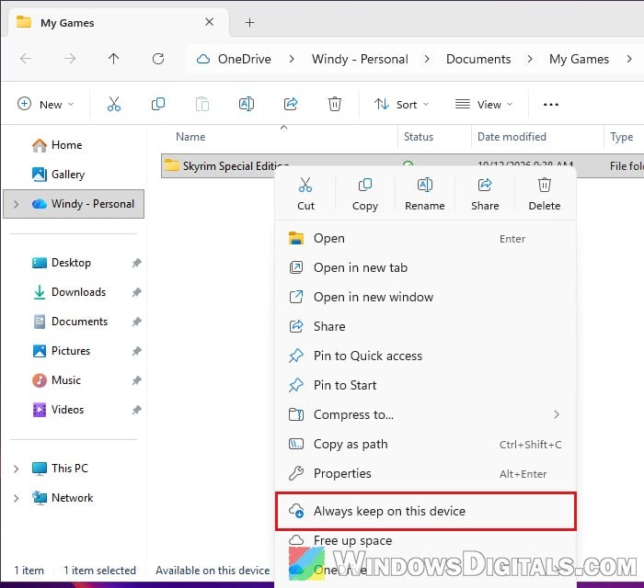Select Copy as path
Image resolution: width=644 pixels, height=588 pixels.
[x=425, y=444]
